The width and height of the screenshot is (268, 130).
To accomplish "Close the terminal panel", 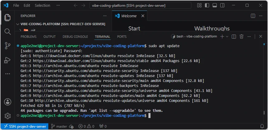I will (261, 37).
